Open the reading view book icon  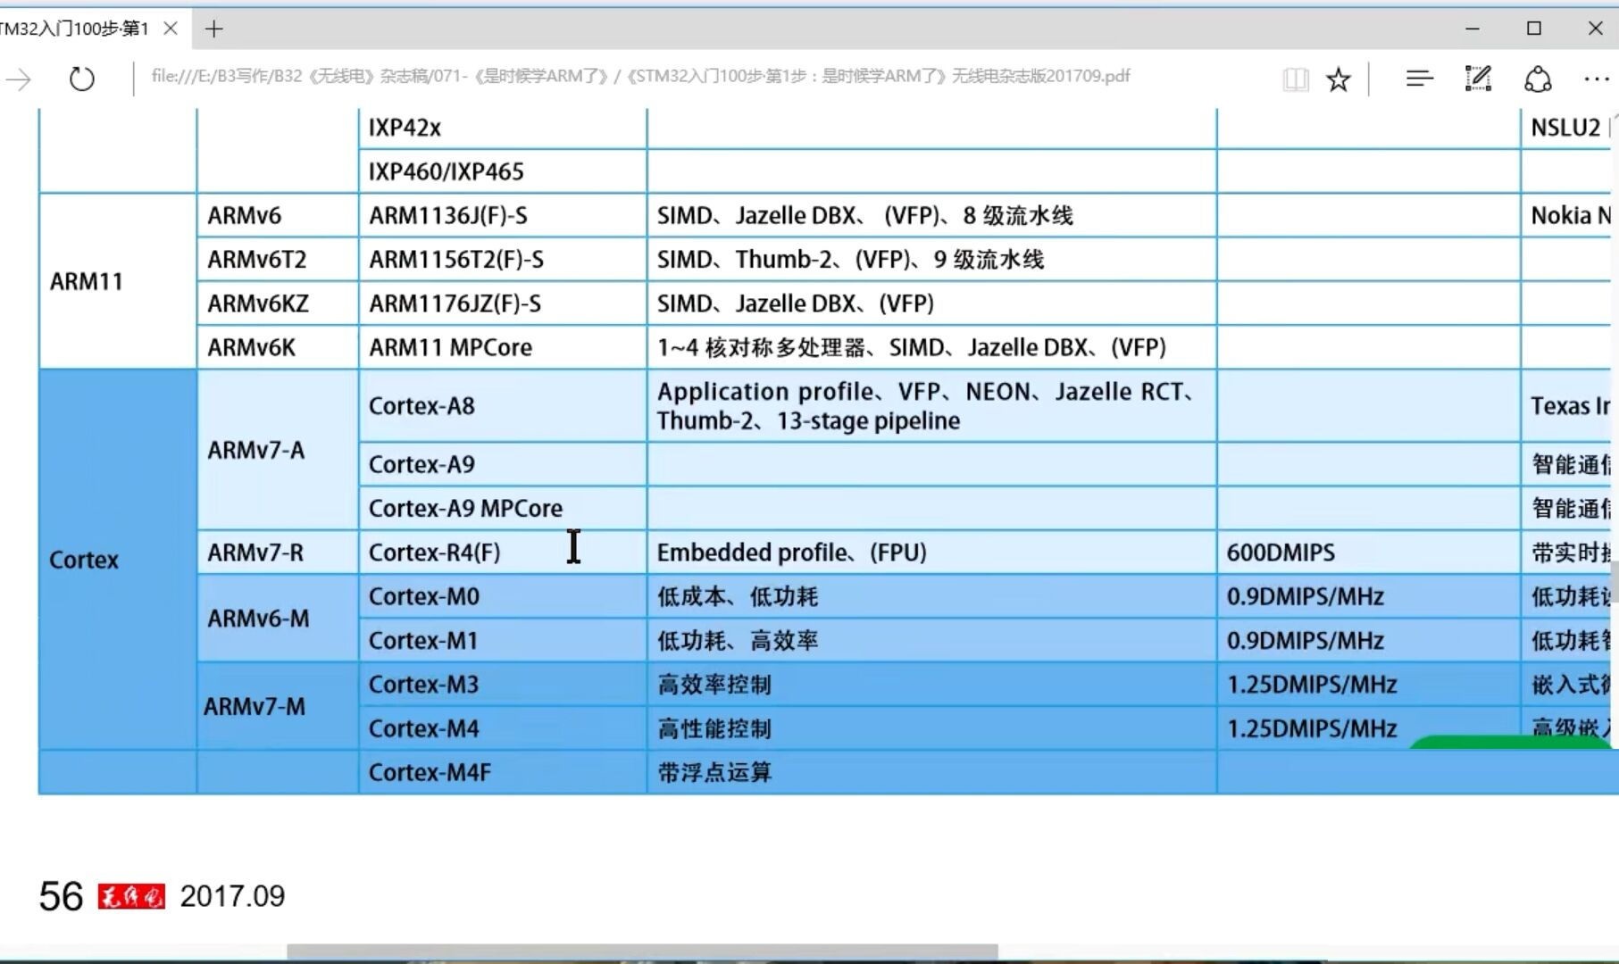[1295, 79]
